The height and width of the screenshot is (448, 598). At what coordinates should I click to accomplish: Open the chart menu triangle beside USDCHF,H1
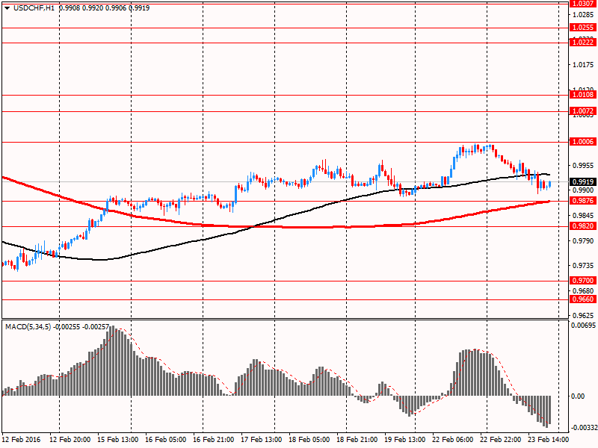tap(7, 8)
